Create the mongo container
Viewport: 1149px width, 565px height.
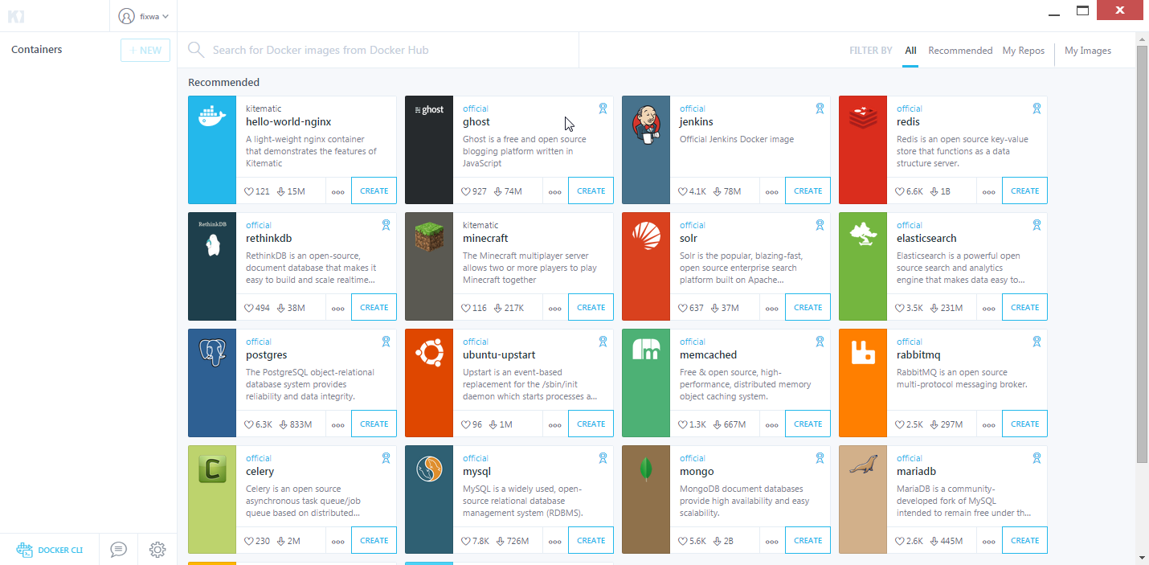[808, 541]
